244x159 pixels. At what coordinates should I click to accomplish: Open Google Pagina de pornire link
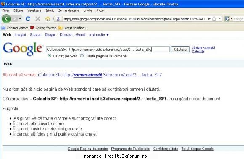(x=88, y=149)
